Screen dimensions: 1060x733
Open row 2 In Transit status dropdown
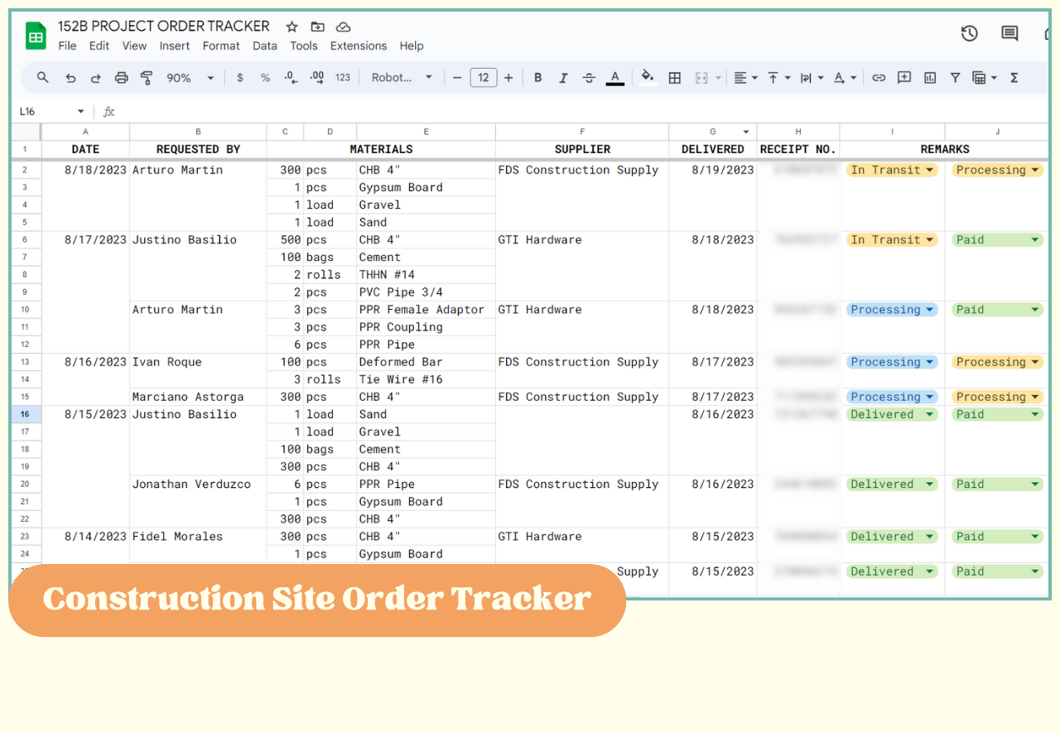[x=930, y=171]
